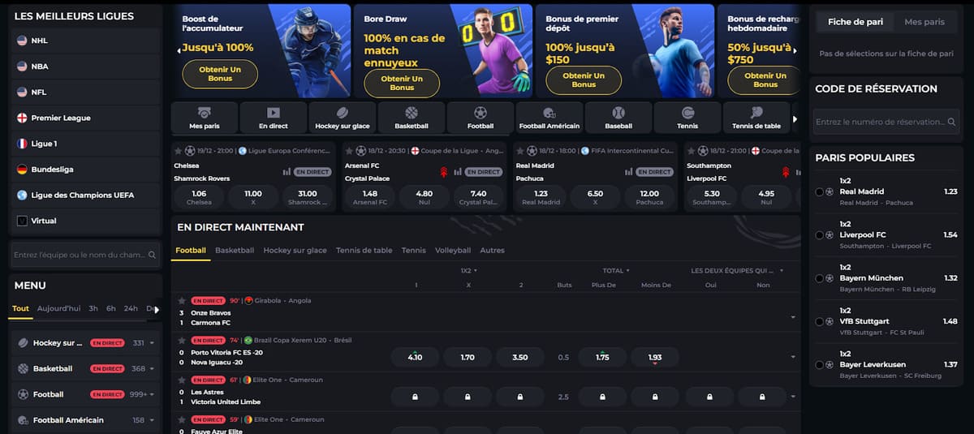The height and width of the screenshot is (434, 974).
Task: Click the Basketball icon in sports bar
Action: pos(412,113)
